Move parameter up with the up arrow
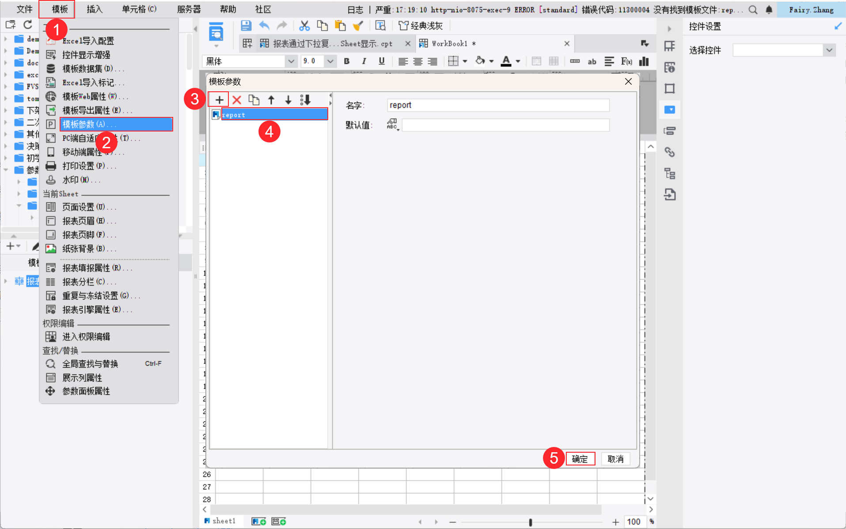Screen dimensions: 846x529 click(x=271, y=100)
